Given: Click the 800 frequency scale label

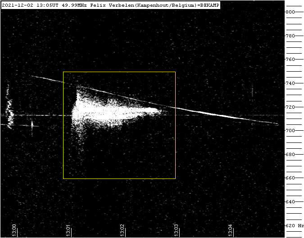Looking at the screenshot, I should tap(290, 12).
